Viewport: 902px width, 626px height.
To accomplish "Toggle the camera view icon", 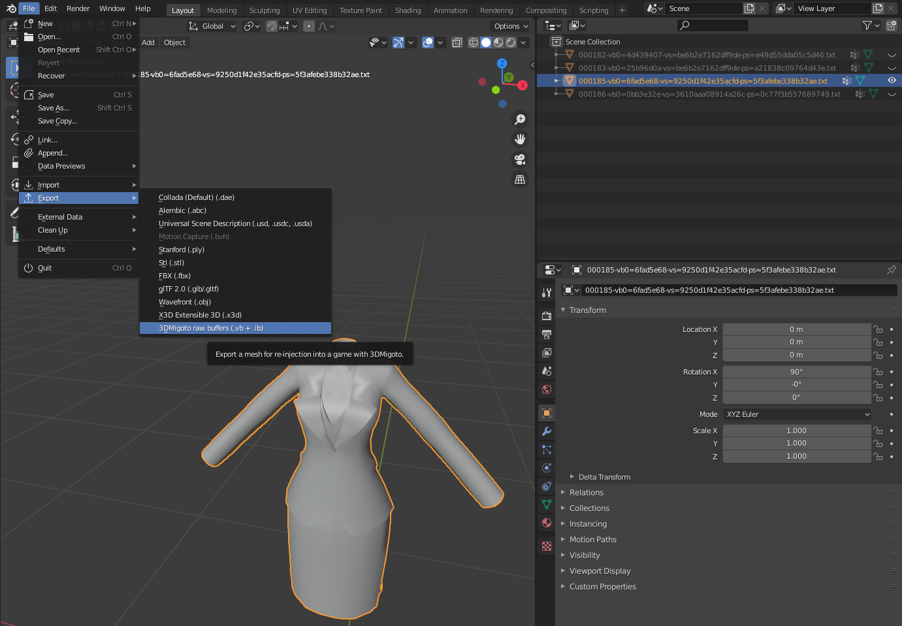I will pyautogui.click(x=520, y=159).
